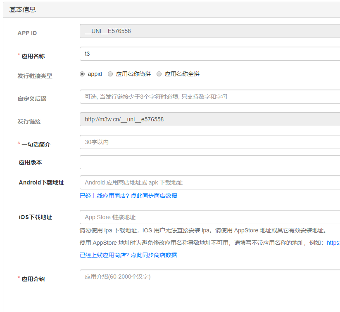
Task: Select the appid radio button
Action: 82,74
